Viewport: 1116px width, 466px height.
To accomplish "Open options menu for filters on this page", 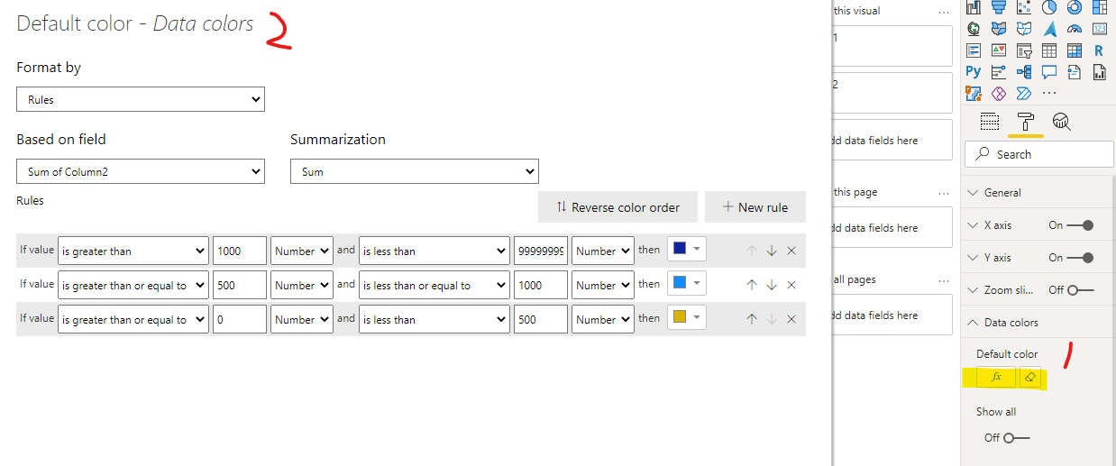I will point(944,192).
